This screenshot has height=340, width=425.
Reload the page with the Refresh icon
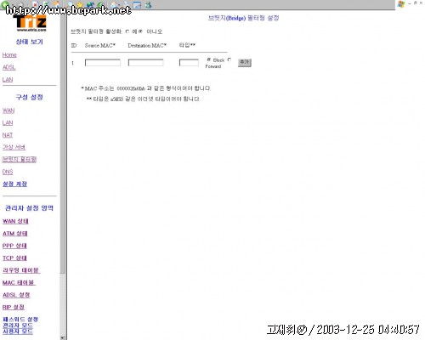(x=46, y=4)
